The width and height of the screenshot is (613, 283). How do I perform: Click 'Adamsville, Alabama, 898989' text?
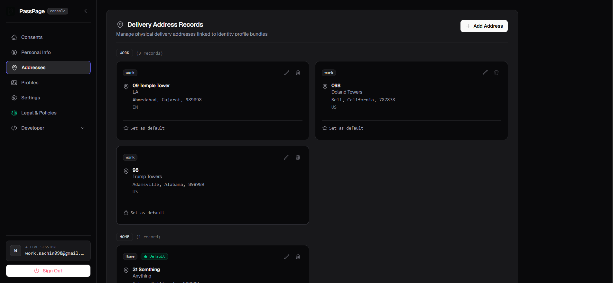pos(168,184)
